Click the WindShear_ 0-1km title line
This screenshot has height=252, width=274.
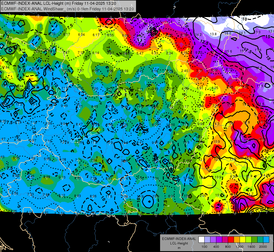pyautogui.click(x=67, y=9)
